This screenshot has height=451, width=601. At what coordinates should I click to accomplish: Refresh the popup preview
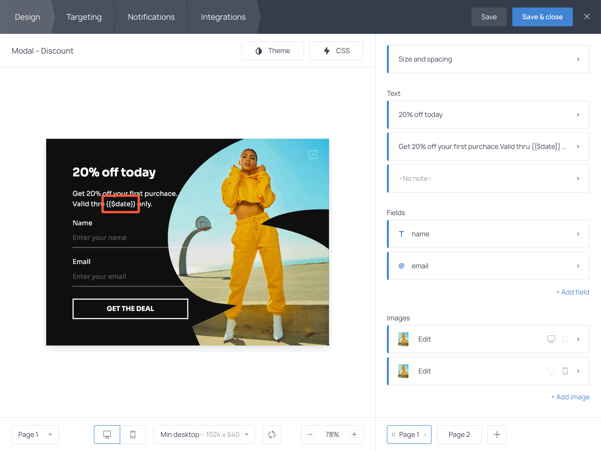tap(271, 435)
